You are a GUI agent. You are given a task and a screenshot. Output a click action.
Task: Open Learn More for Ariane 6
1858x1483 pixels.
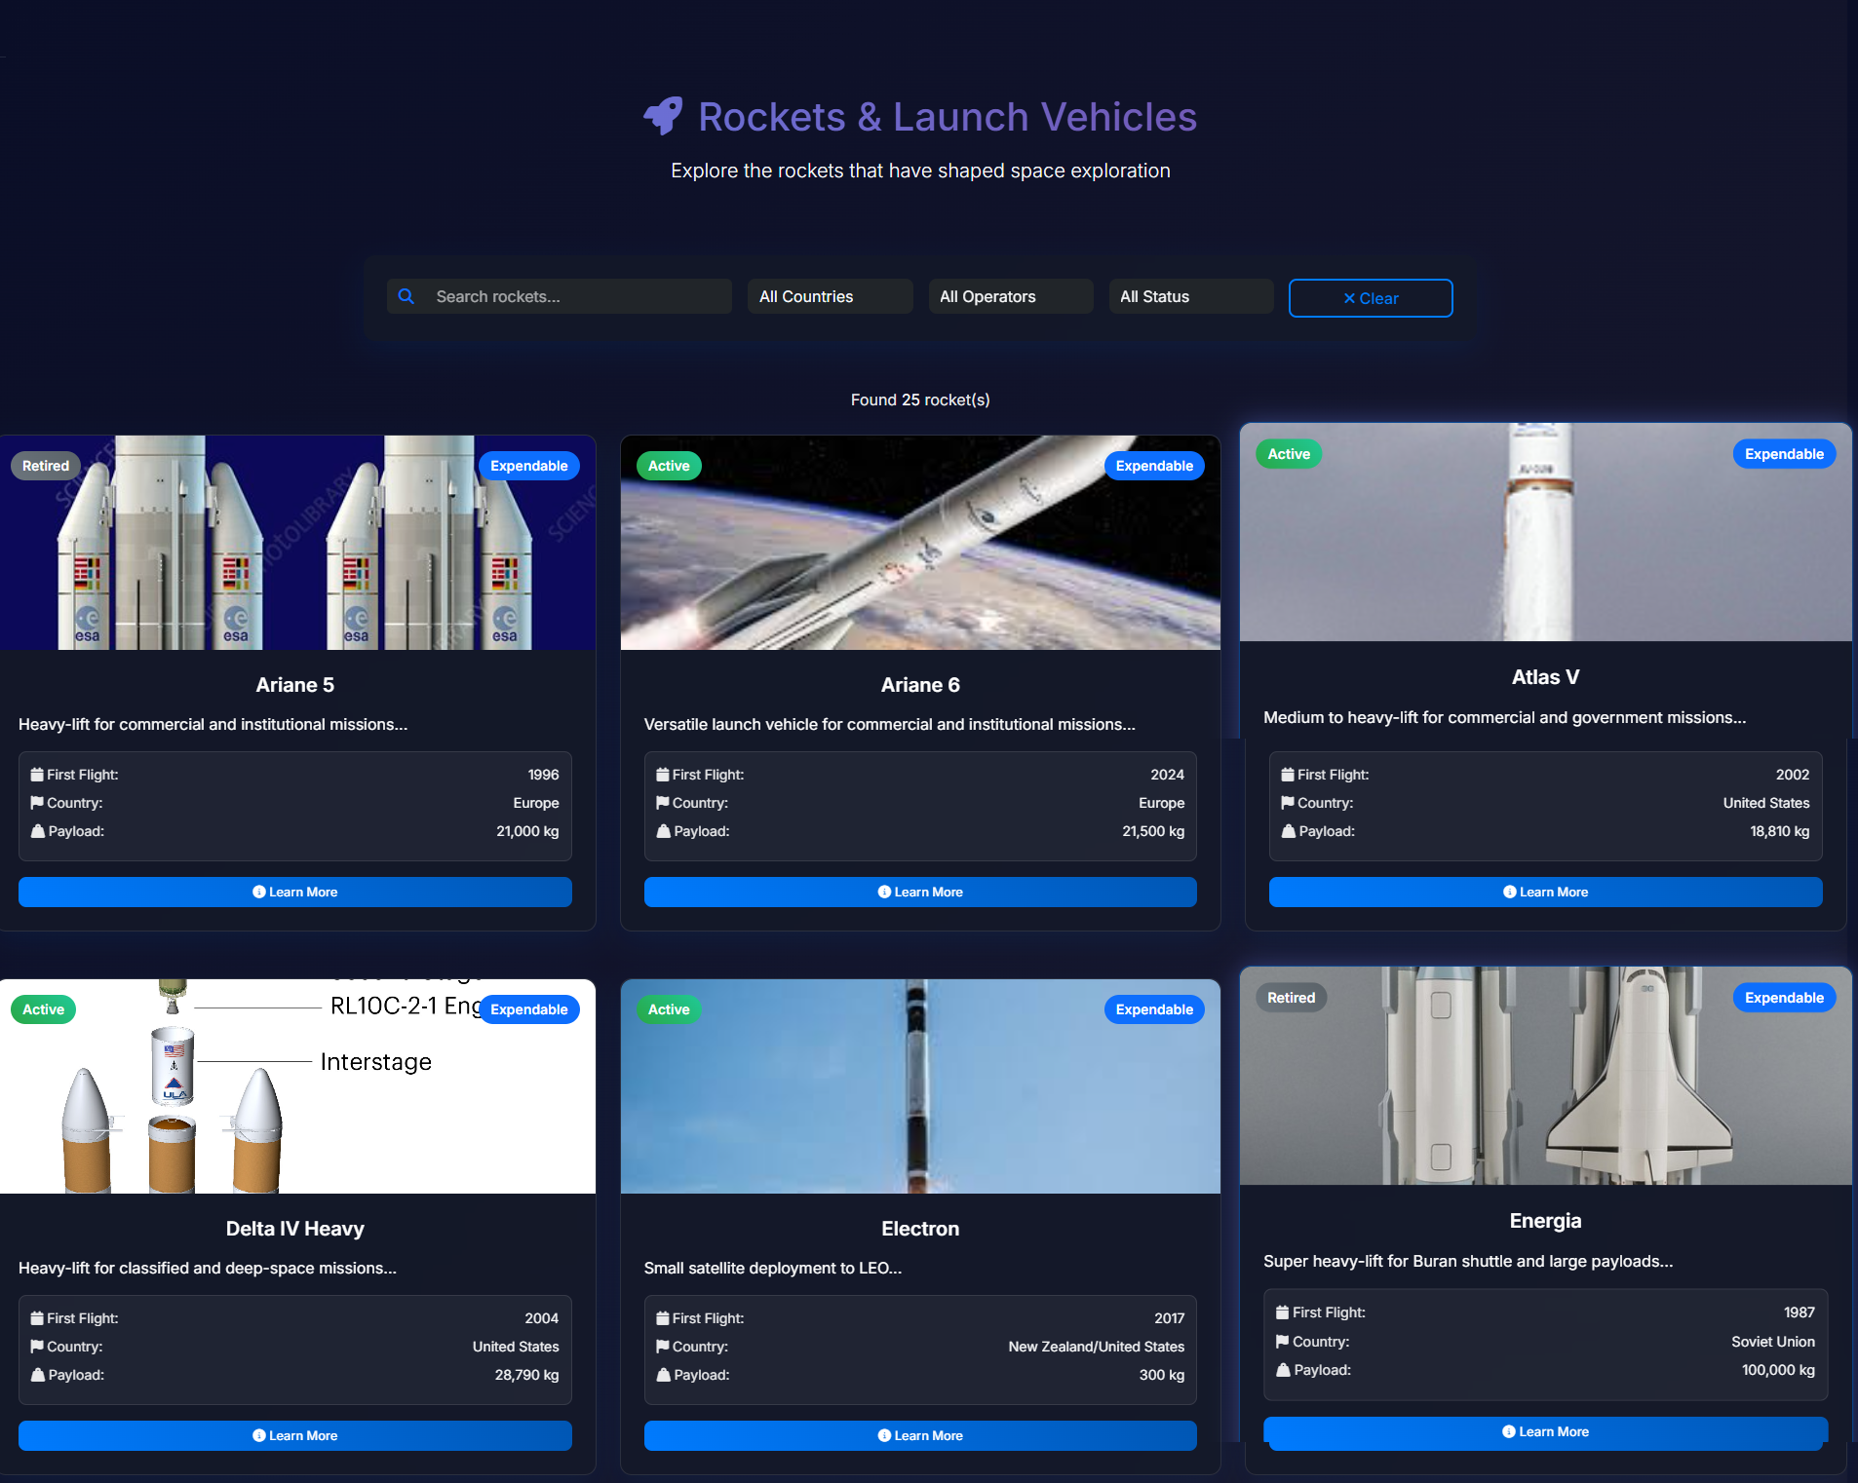click(x=920, y=892)
